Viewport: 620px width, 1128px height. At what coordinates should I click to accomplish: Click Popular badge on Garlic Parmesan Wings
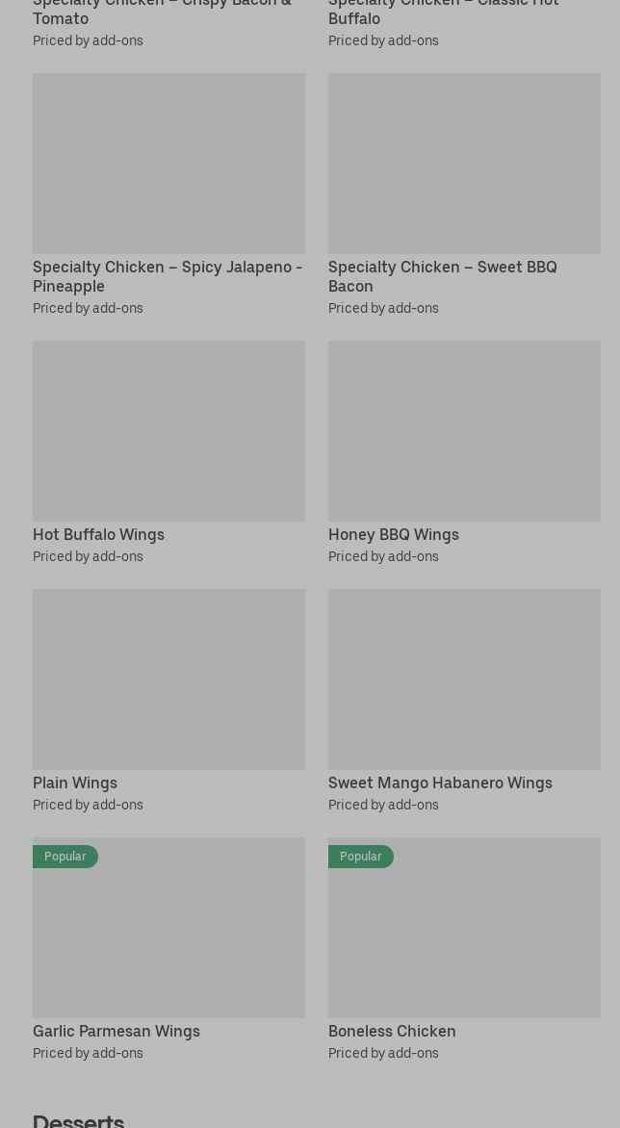65,856
